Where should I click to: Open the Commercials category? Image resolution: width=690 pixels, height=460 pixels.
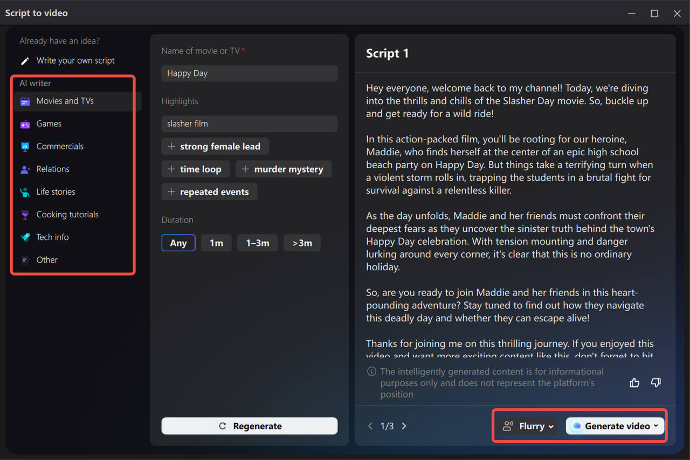[60, 146]
